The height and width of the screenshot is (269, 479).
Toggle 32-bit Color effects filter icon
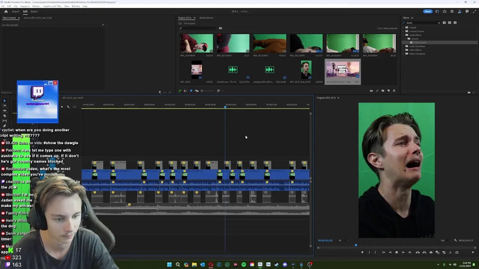pos(449,23)
